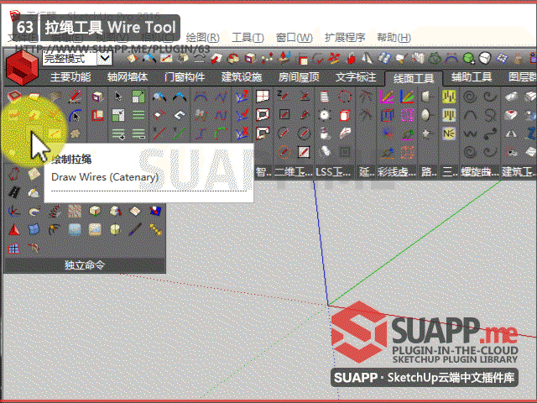Open the 窗口(W) menu

tap(295, 37)
